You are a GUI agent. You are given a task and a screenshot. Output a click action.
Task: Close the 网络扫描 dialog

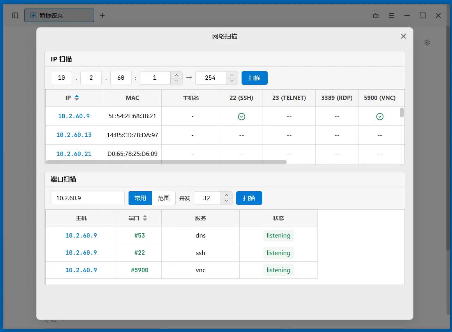[x=404, y=36]
